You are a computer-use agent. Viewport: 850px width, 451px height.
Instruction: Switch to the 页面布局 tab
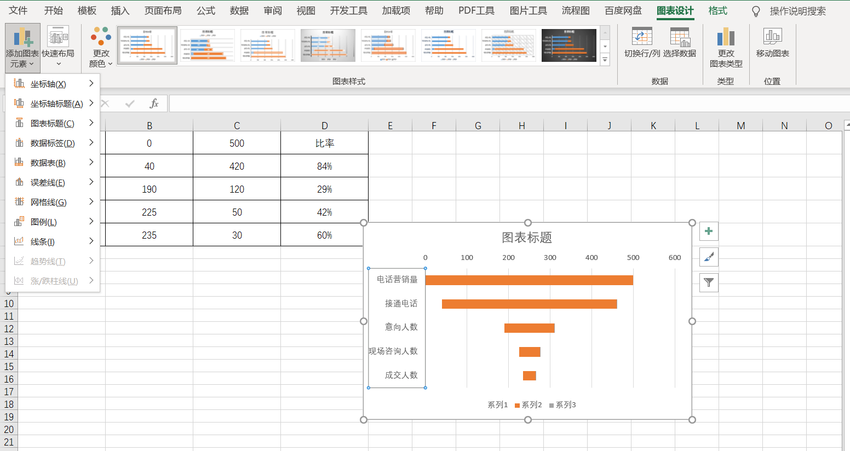pyautogui.click(x=163, y=11)
